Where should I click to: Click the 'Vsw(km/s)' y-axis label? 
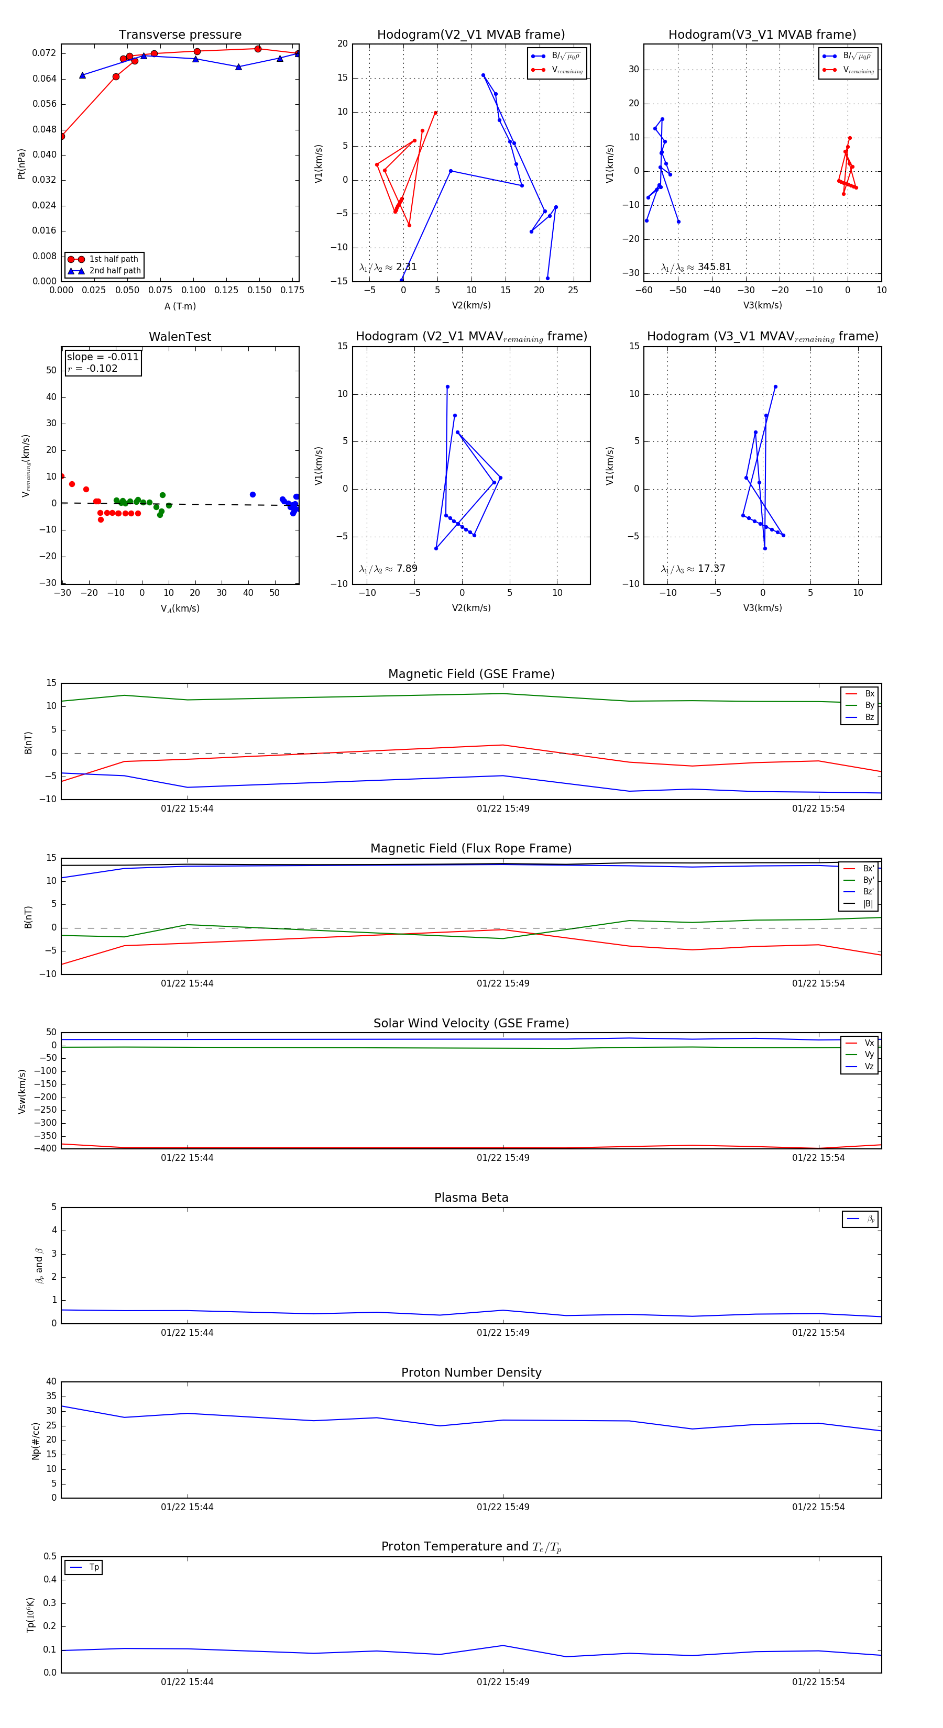(21, 1091)
